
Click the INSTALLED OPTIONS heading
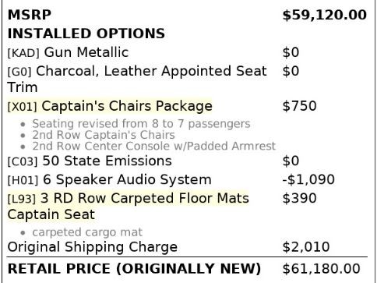pos(86,34)
